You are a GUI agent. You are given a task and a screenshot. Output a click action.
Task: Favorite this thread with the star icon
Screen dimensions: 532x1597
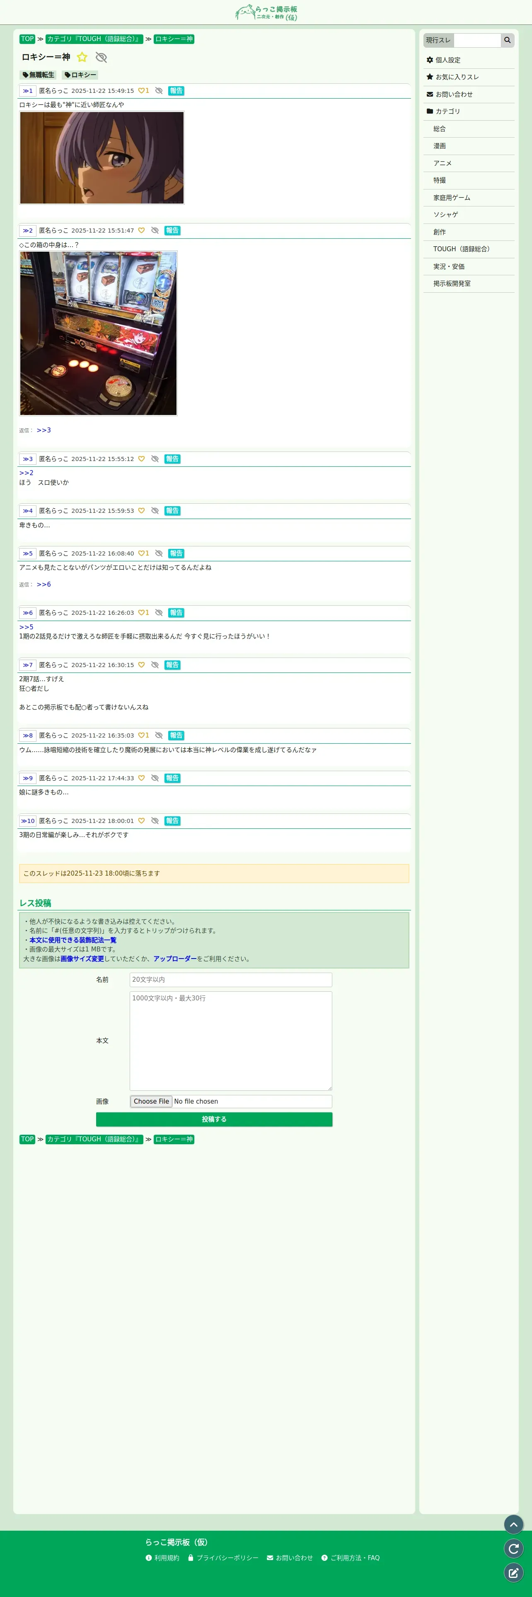click(x=82, y=57)
